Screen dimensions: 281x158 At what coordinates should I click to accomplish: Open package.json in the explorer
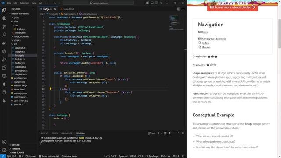(x=20, y=93)
